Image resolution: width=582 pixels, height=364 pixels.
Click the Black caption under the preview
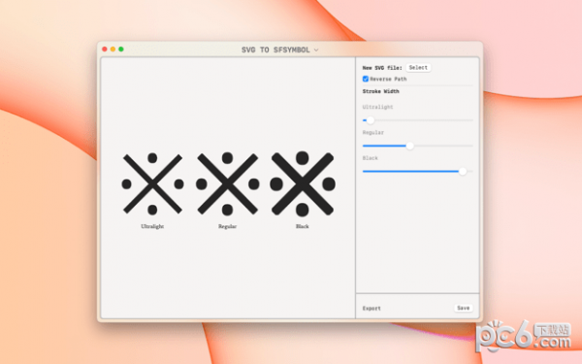(x=303, y=226)
